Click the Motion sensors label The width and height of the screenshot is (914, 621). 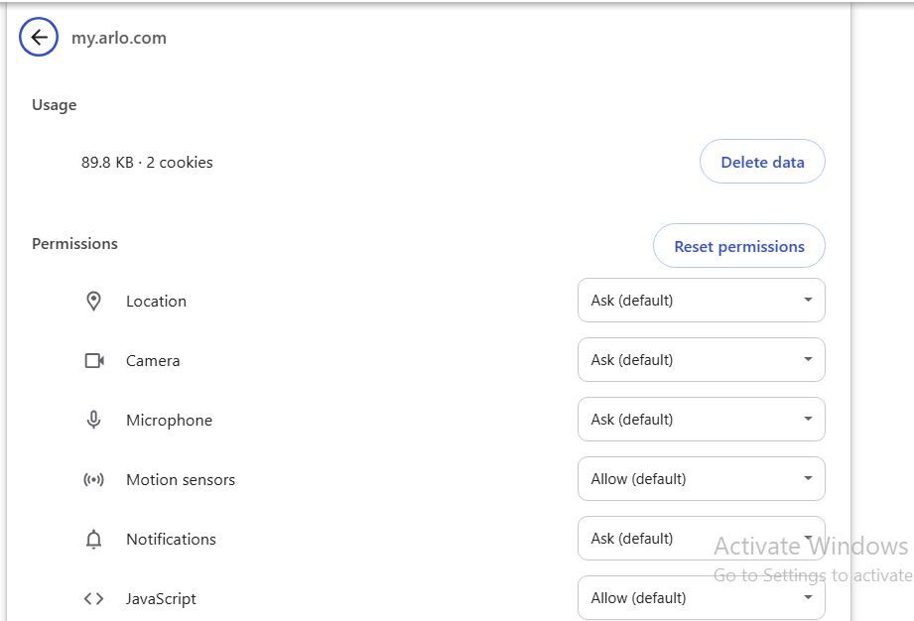tap(181, 479)
